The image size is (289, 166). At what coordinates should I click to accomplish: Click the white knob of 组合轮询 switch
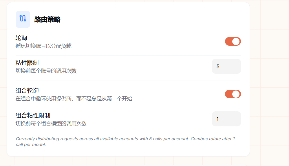click(236, 94)
